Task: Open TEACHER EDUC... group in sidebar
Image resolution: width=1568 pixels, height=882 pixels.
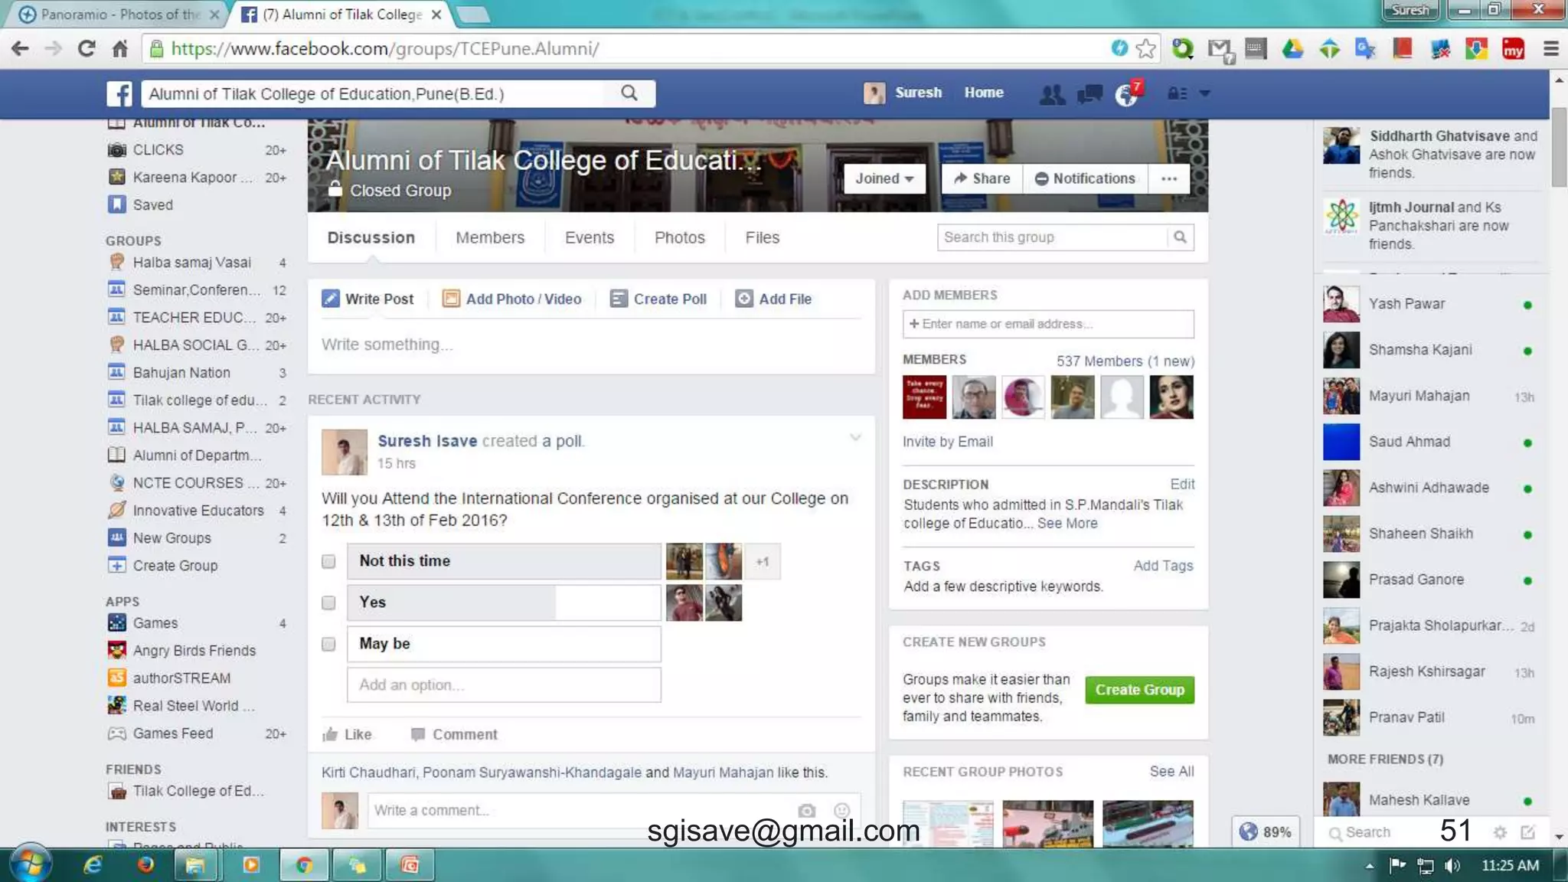Action: click(198, 318)
